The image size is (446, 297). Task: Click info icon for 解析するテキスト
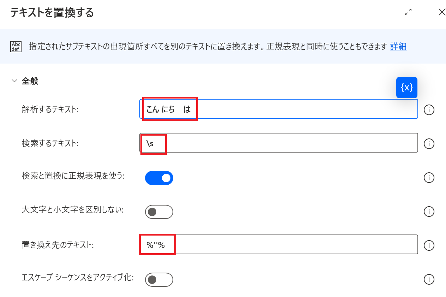pyautogui.click(x=429, y=110)
